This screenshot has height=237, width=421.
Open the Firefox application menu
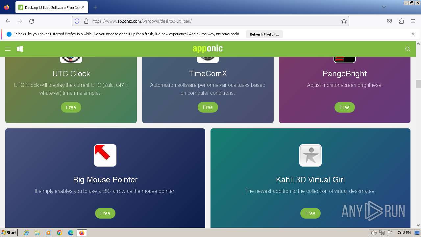[413, 21]
